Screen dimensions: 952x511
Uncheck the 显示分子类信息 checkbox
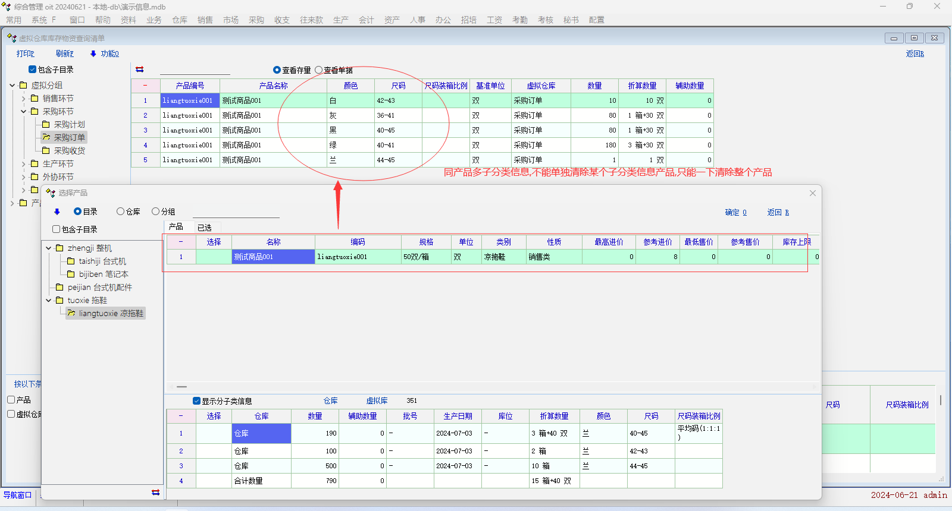tap(197, 401)
